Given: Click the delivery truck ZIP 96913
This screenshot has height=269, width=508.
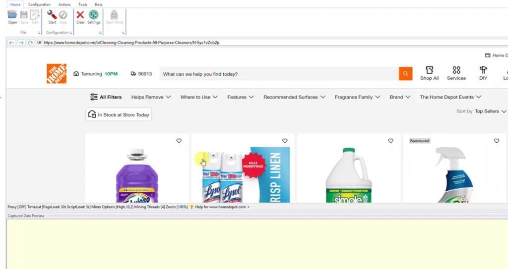Looking at the screenshot, I should coord(141,74).
